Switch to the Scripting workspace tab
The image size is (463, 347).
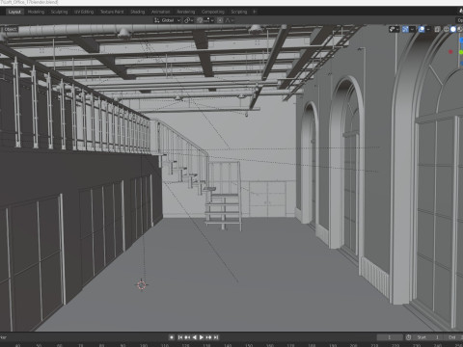239,12
